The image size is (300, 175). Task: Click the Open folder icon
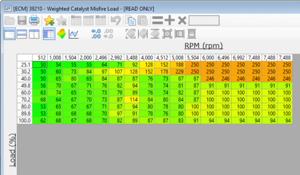click(10, 21)
